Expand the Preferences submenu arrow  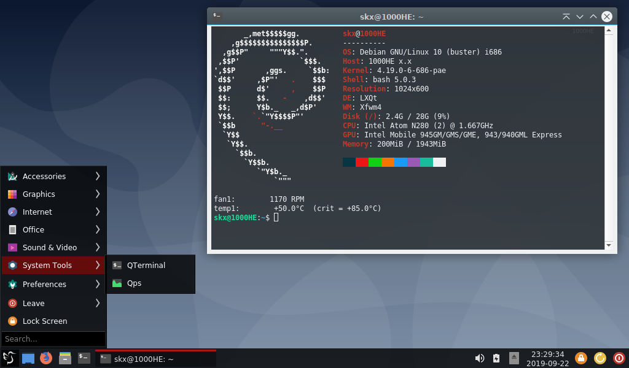pos(98,285)
